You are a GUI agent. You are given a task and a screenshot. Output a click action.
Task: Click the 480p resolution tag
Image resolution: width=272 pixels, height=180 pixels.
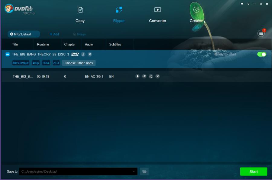tap(36, 63)
